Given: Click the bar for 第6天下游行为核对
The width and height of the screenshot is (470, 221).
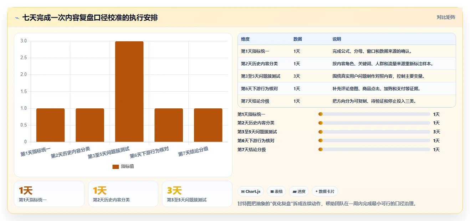Looking at the screenshot, I should tap(169, 125).
